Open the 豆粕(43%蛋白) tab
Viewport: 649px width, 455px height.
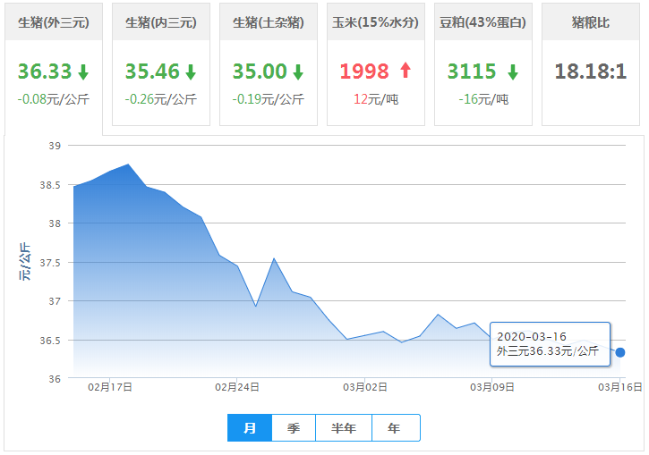tap(483, 22)
